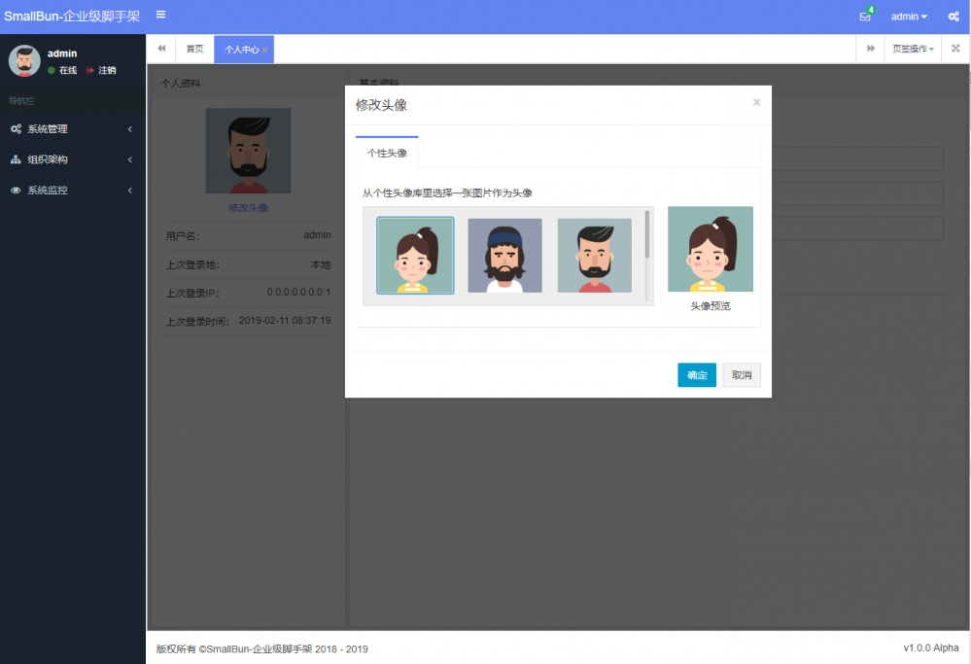Open the 页签操作 dropdown
The width and height of the screenshot is (971, 664).
pyautogui.click(x=910, y=48)
